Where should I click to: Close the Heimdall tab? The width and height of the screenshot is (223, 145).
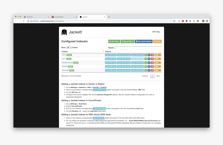49,17
